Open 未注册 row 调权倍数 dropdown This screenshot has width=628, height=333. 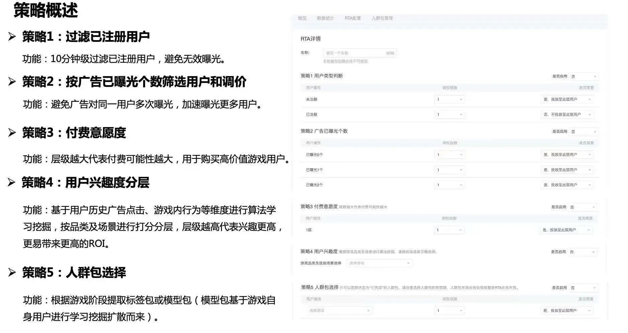tap(450, 99)
